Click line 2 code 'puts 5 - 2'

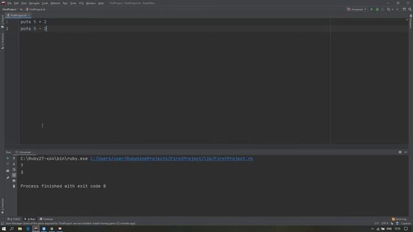pyautogui.click(x=34, y=28)
